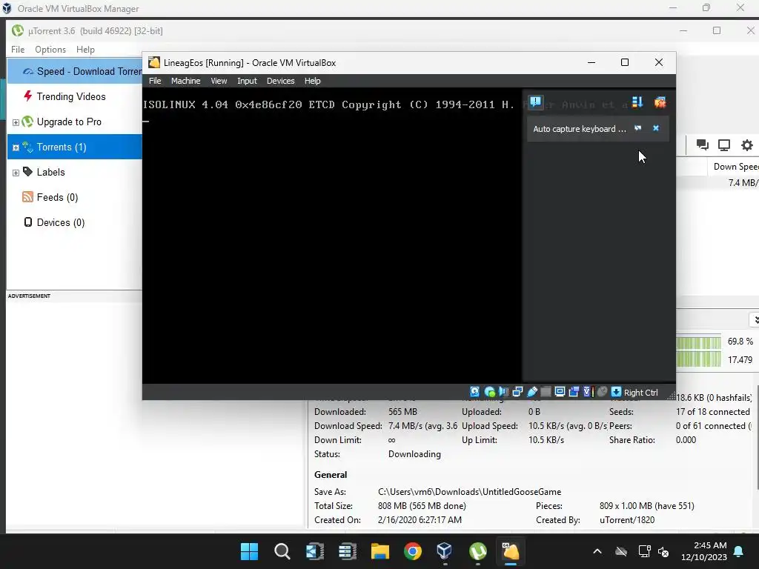The width and height of the screenshot is (759, 569).
Task: Show hidden system tray icons chevron
Action: 597,551
